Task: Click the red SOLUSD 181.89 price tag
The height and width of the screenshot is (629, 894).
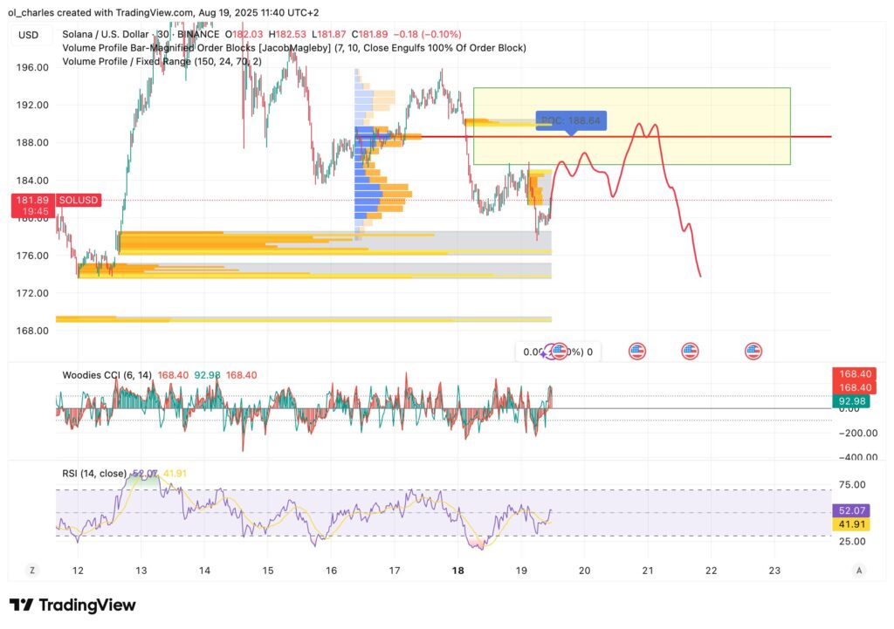Action: (33, 205)
